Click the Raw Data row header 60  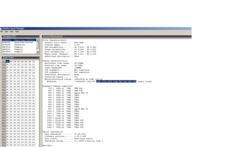4,95
